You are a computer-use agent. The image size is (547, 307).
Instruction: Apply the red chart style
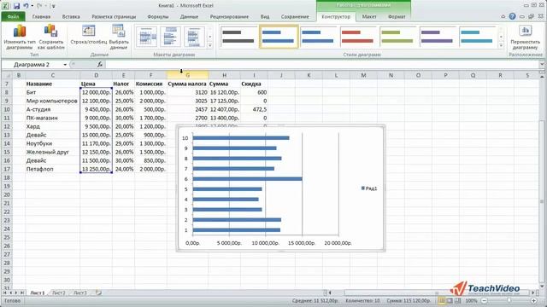357,37
